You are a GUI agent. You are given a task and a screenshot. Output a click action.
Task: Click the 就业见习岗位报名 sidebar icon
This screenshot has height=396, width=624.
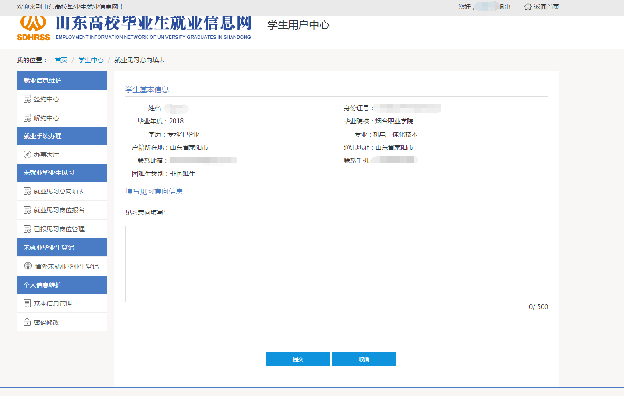pyautogui.click(x=27, y=210)
